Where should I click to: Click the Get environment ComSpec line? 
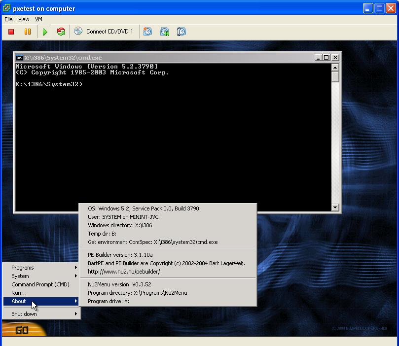pos(168,242)
